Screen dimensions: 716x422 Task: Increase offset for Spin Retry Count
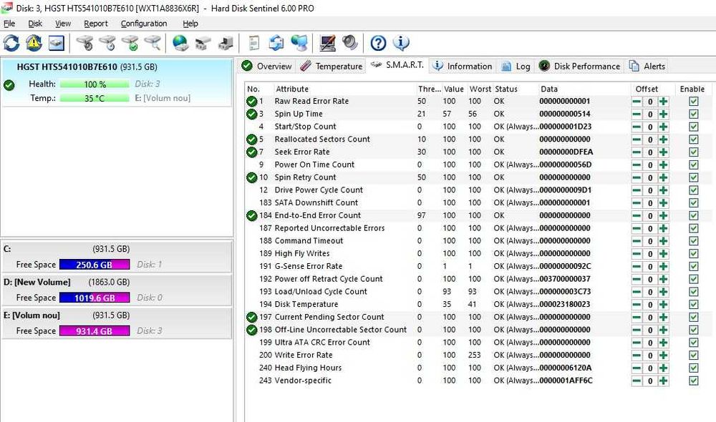664,177
